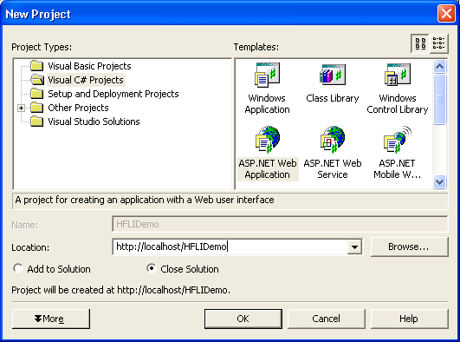Viewport: 460px width, 342px height.
Task: Click the Close Solution label text
Action: click(190, 269)
